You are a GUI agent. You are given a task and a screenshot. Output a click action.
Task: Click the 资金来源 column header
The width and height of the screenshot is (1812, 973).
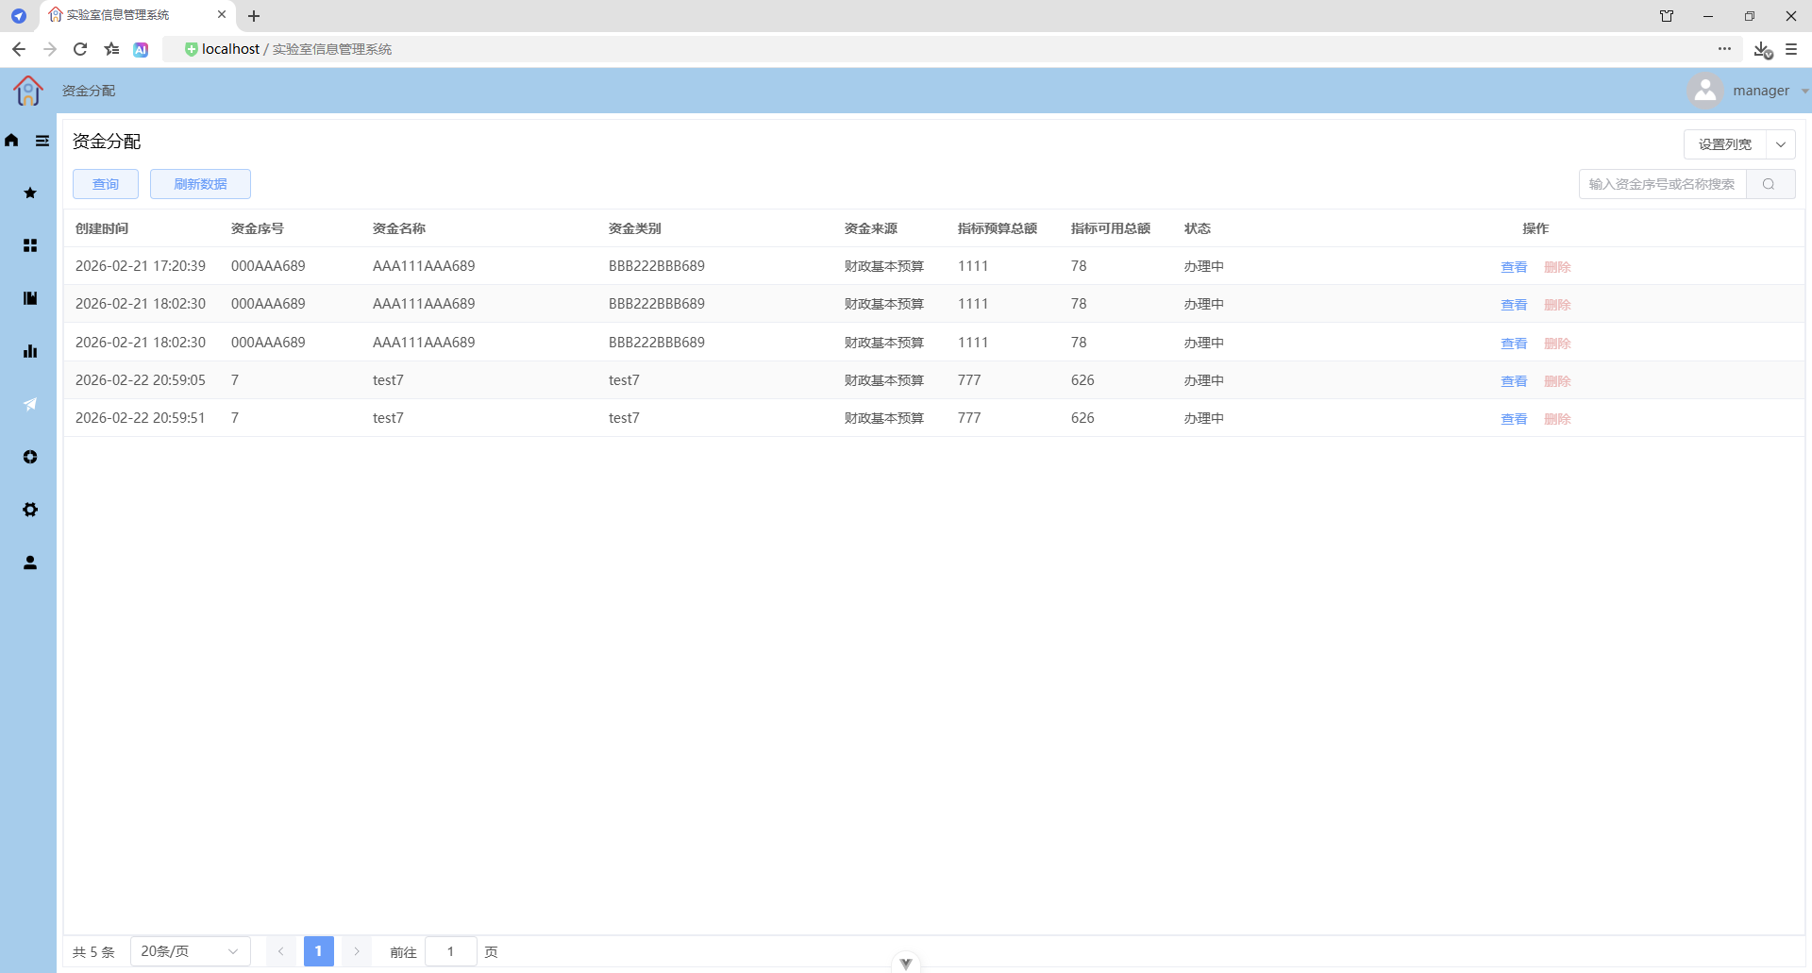click(x=871, y=228)
